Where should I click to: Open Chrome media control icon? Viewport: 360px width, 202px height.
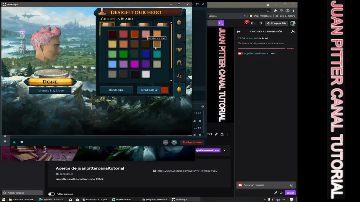(281, 10)
